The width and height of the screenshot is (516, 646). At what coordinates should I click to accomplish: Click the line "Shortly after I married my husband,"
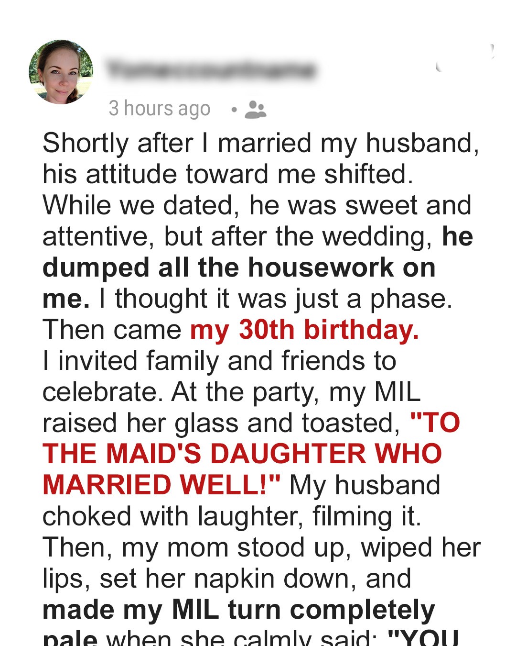(260, 143)
